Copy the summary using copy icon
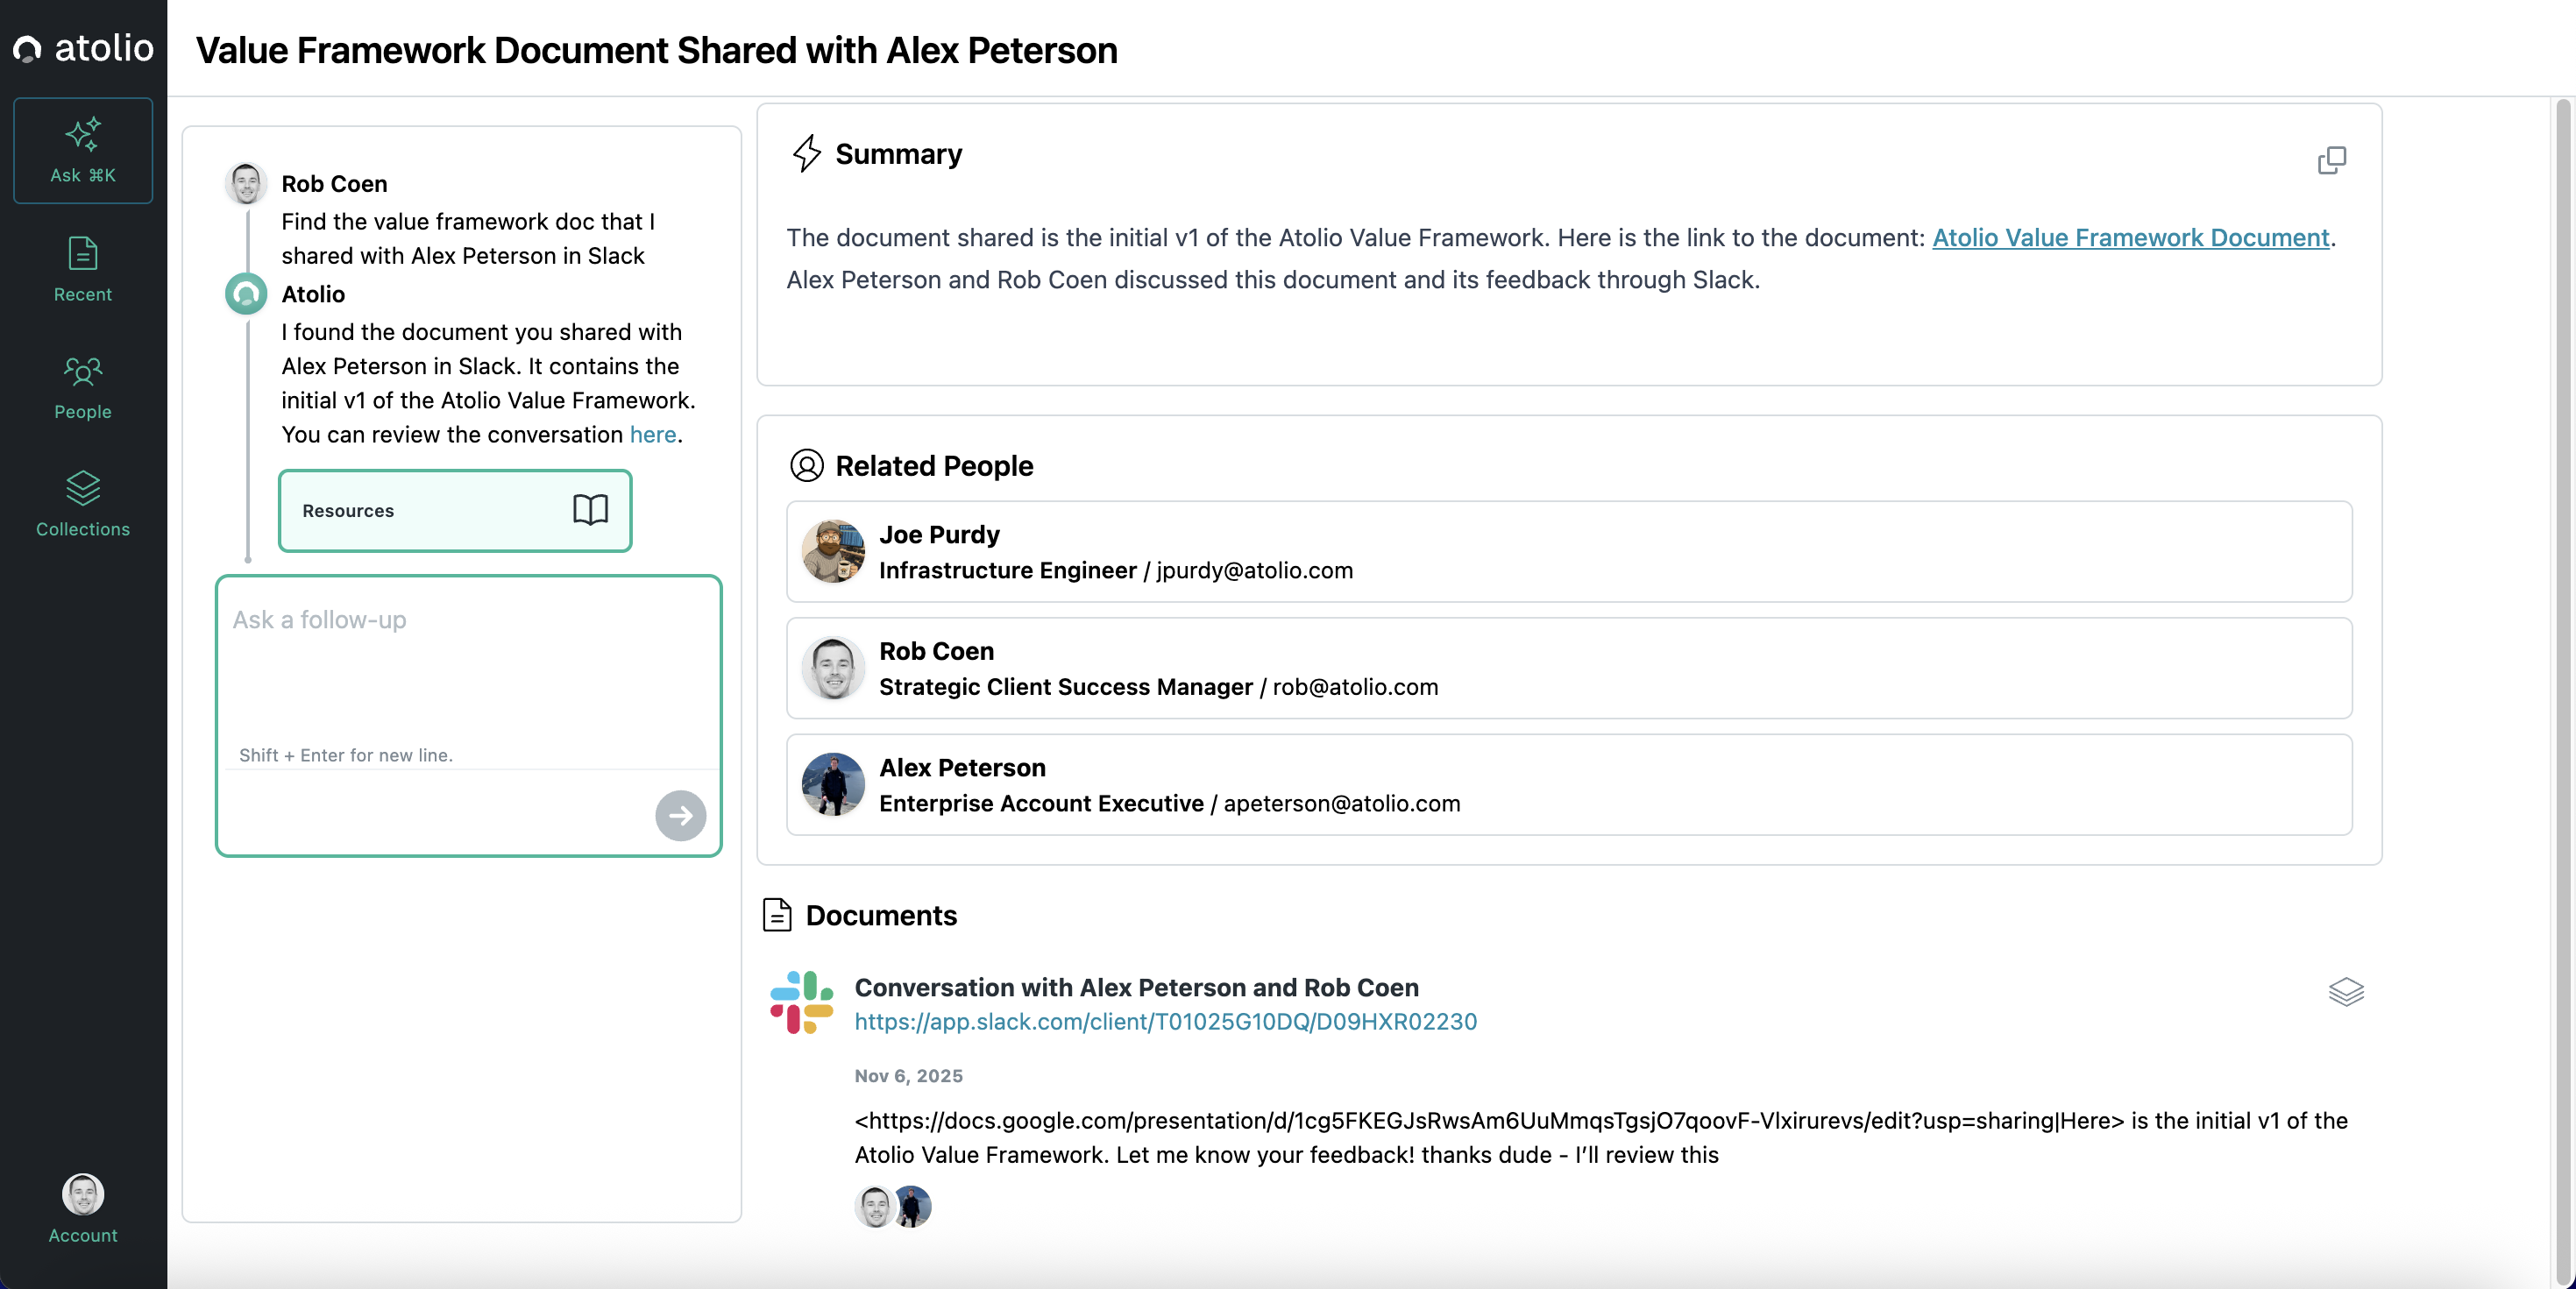This screenshot has width=2576, height=1289. click(x=2331, y=160)
